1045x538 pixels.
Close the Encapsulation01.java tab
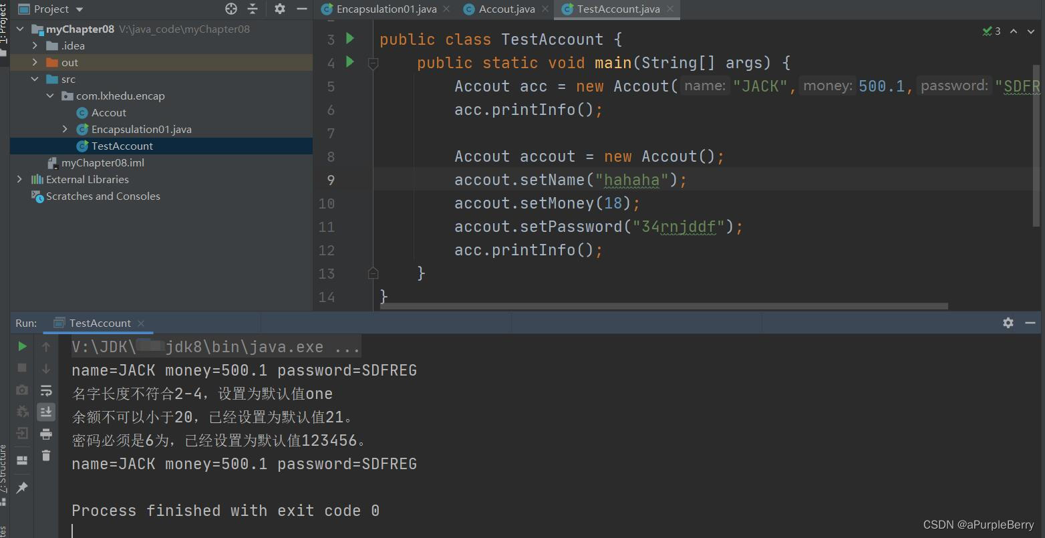446,9
